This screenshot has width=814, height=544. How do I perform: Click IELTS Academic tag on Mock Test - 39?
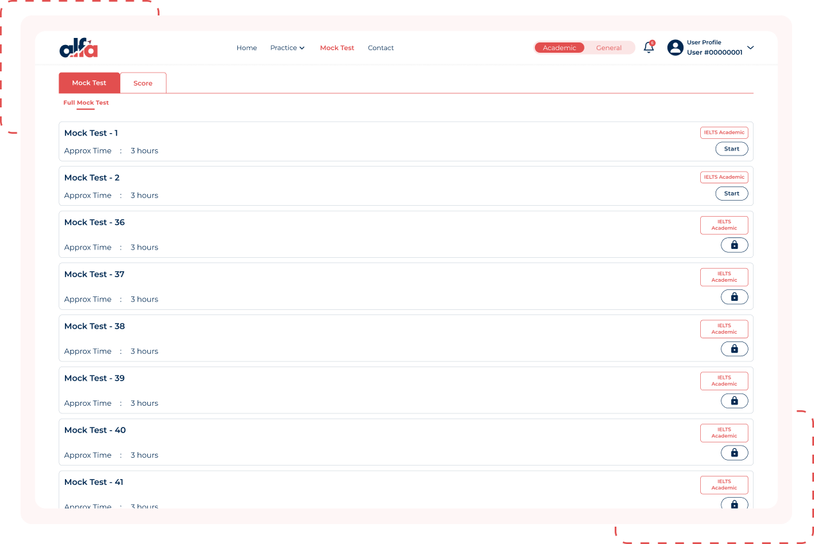[x=724, y=381]
